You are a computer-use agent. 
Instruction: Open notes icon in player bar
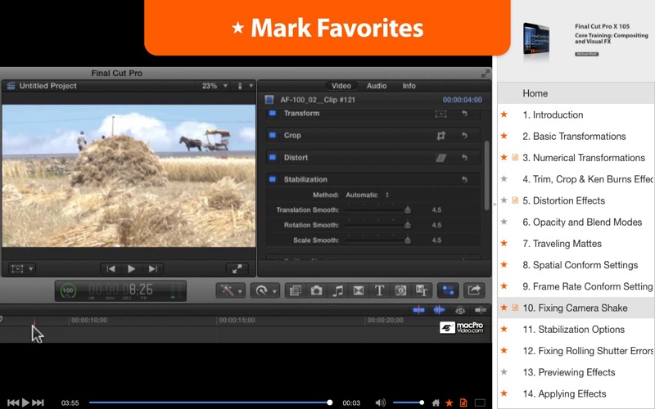[463, 402]
